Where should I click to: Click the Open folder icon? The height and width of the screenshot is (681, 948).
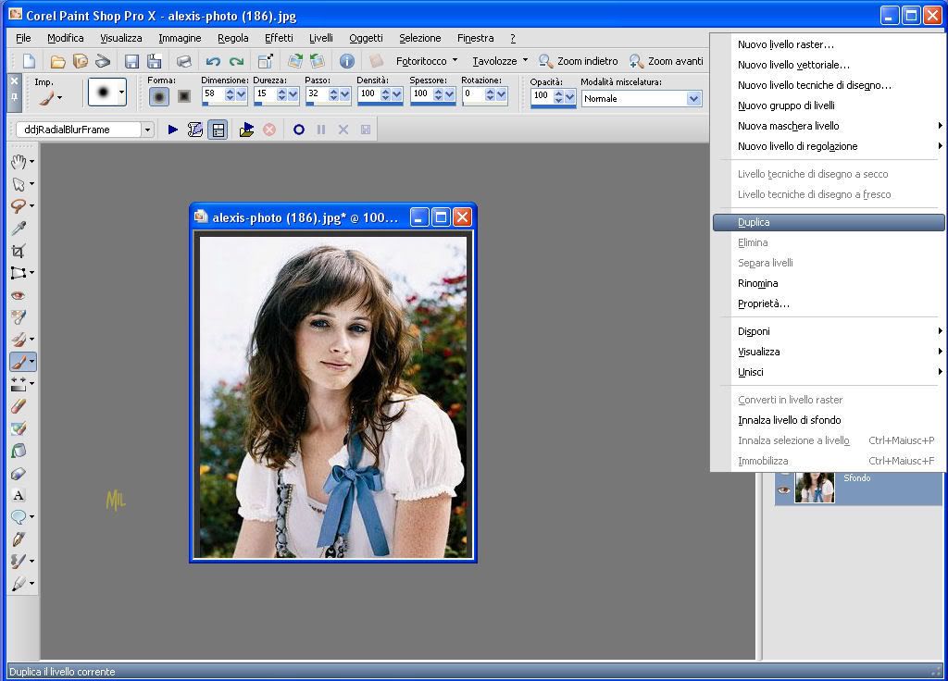pos(57,61)
